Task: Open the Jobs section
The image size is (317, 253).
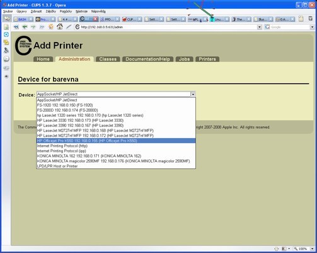Action: pos(184,59)
